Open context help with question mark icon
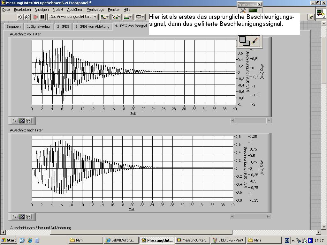This screenshot has width=327, height=245. click(x=311, y=17)
